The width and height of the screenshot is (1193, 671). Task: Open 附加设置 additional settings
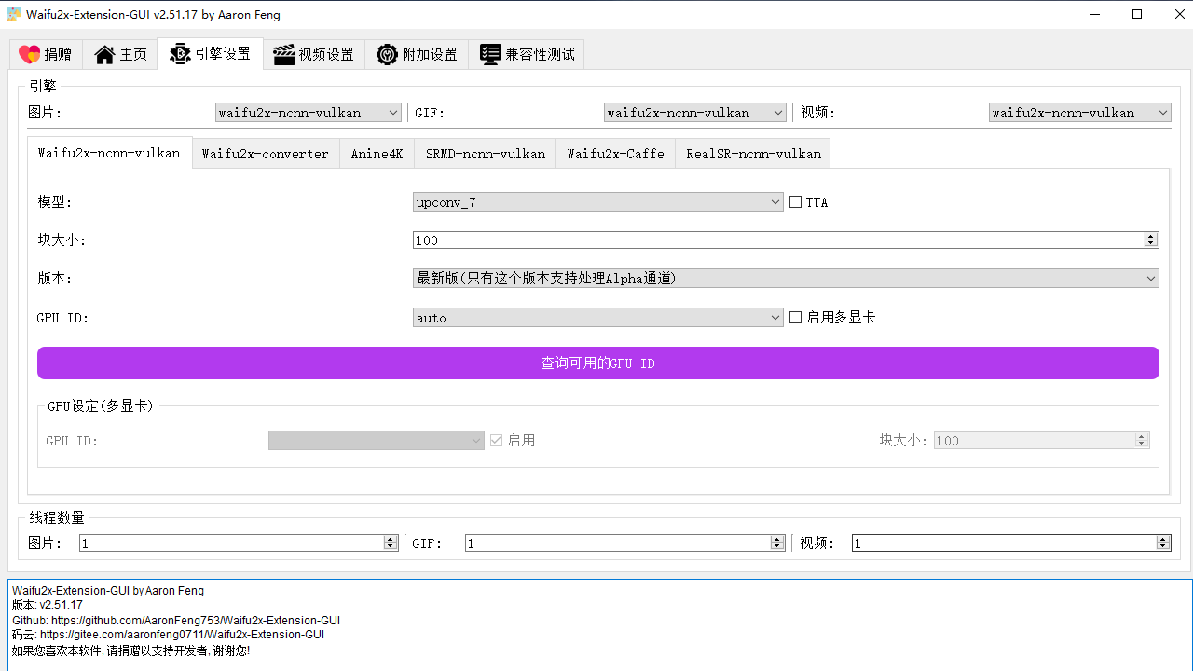(417, 54)
